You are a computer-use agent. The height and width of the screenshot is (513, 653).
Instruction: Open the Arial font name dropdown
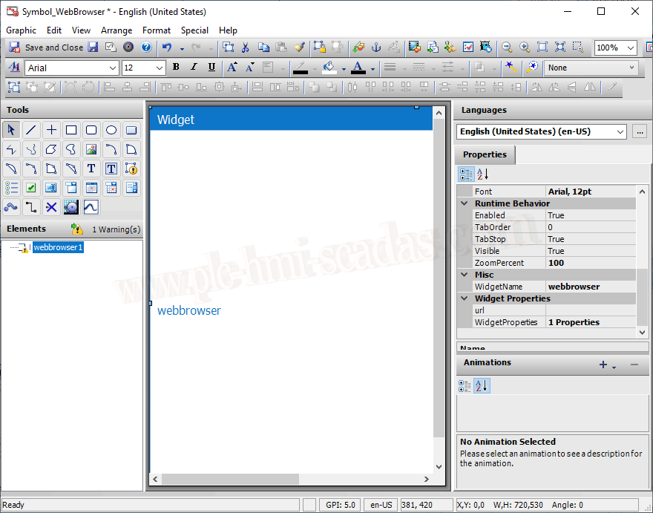coord(113,68)
